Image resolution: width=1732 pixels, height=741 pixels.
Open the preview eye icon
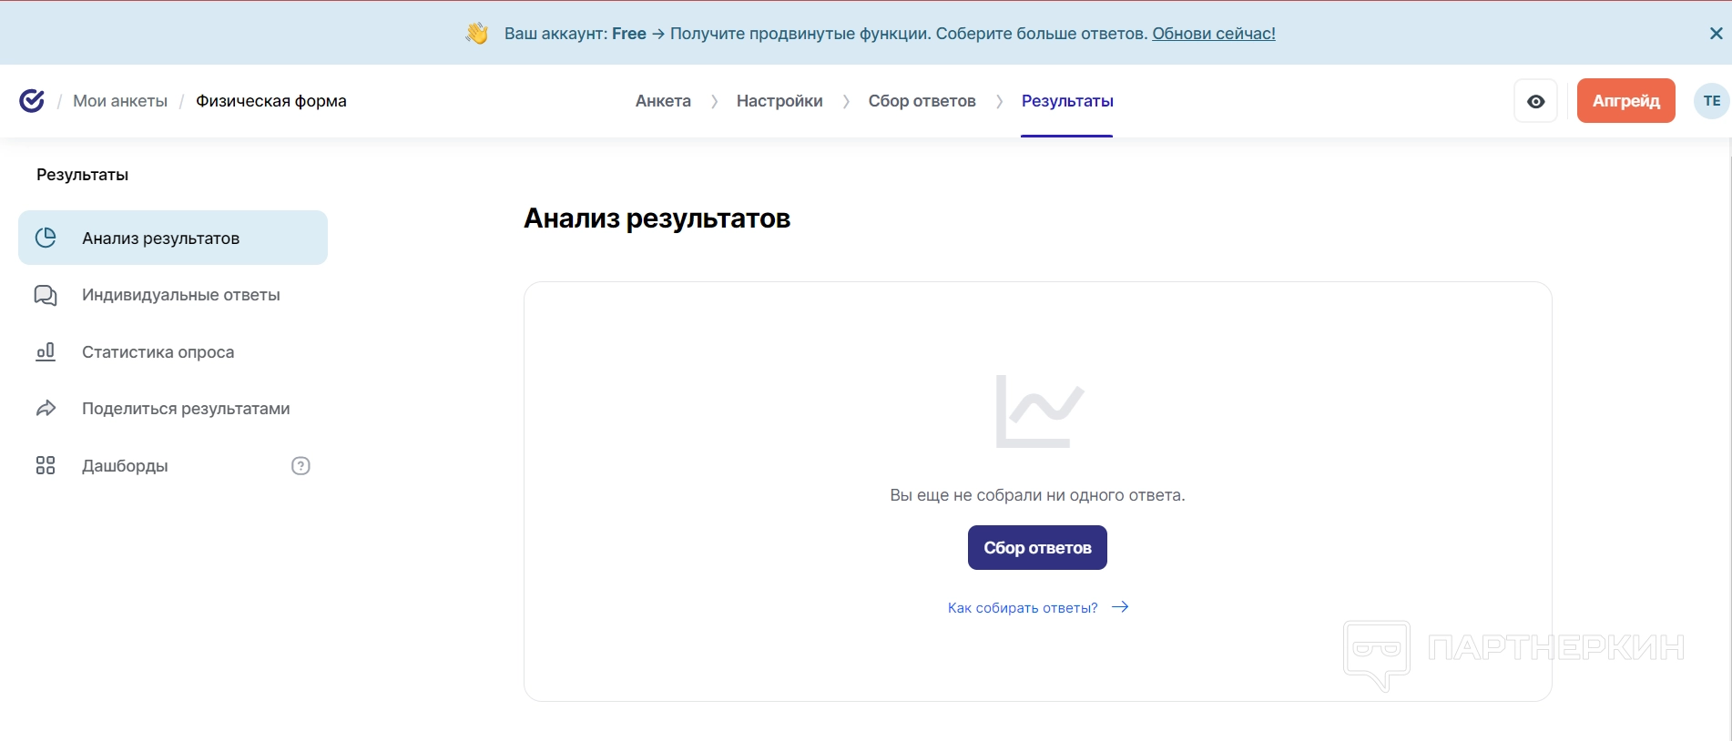pyautogui.click(x=1535, y=101)
